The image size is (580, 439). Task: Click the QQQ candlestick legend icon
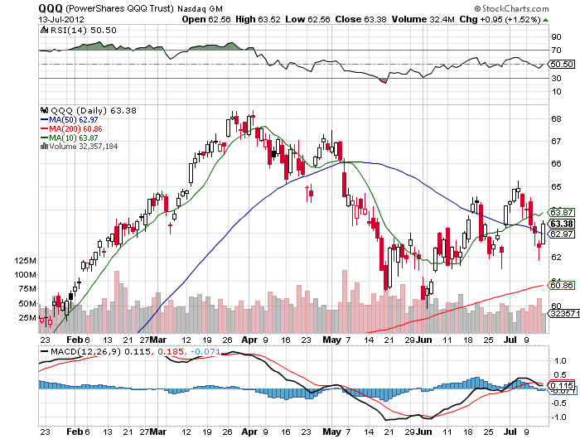point(45,110)
